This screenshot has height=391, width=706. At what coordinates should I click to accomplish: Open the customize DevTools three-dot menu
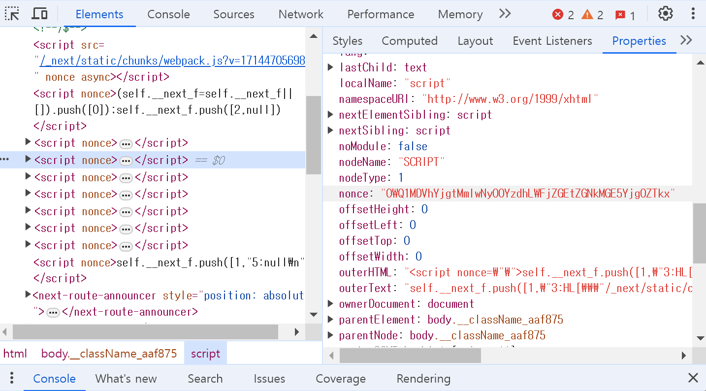693,13
